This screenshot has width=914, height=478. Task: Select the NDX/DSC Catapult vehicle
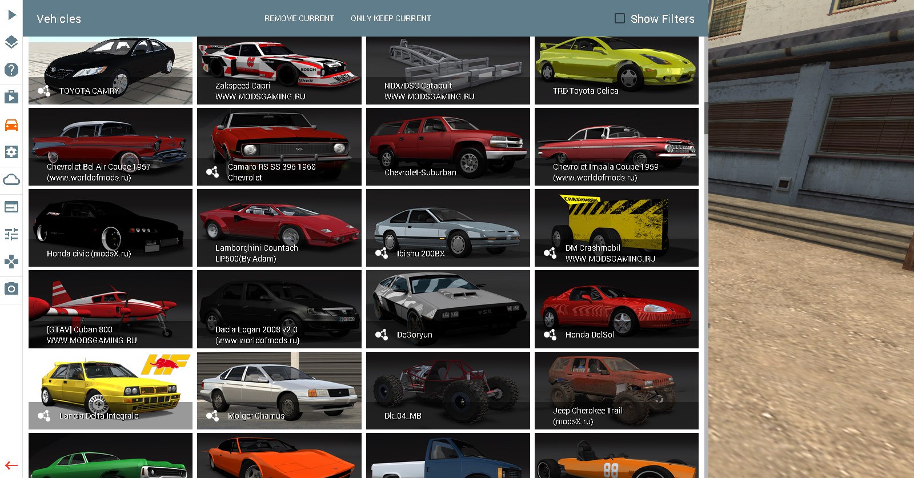[448, 71]
